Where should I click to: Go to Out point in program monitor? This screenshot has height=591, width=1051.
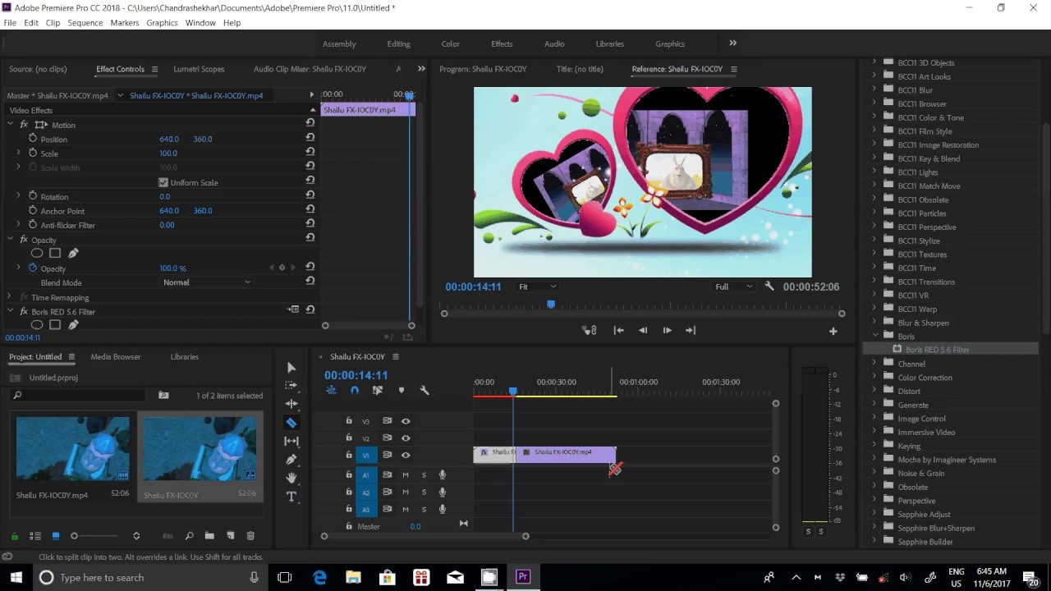click(x=691, y=331)
